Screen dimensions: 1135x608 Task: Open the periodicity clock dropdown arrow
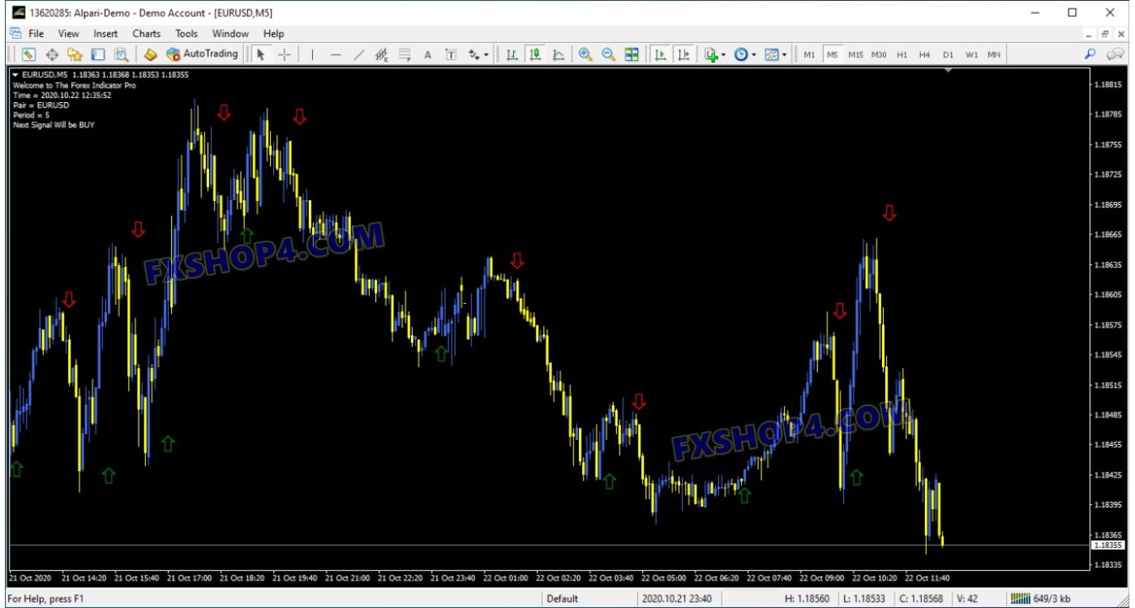[x=754, y=55]
